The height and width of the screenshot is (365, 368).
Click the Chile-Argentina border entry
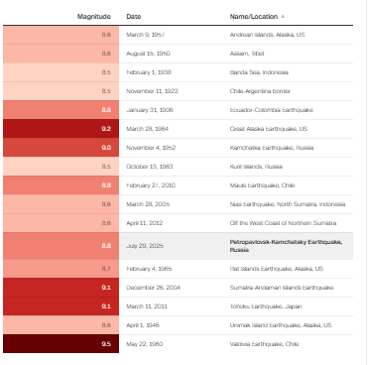(260, 91)
